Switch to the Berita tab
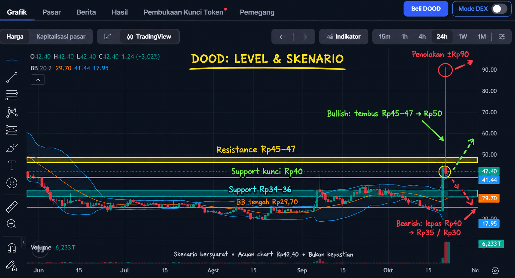The image size is (515, 278). [86, 12]
